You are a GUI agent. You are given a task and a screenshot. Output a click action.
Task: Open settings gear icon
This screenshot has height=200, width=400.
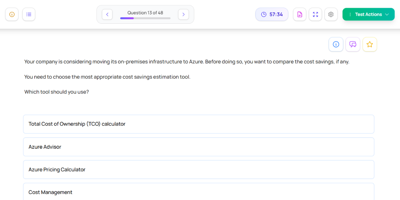[x=331, y=14]
